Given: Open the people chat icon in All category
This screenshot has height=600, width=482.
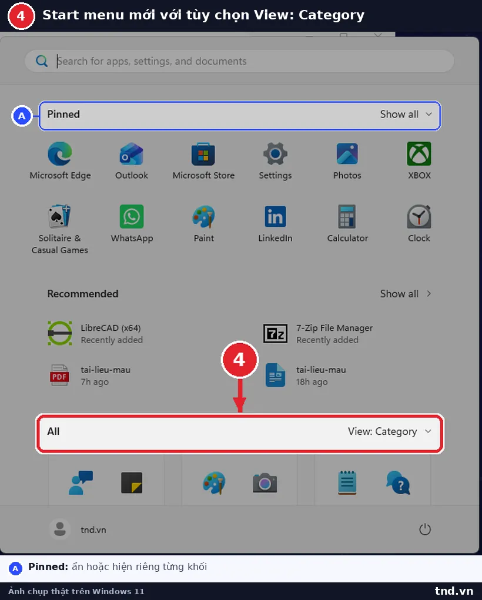Looking at the screenshot, I should [81, 482].
